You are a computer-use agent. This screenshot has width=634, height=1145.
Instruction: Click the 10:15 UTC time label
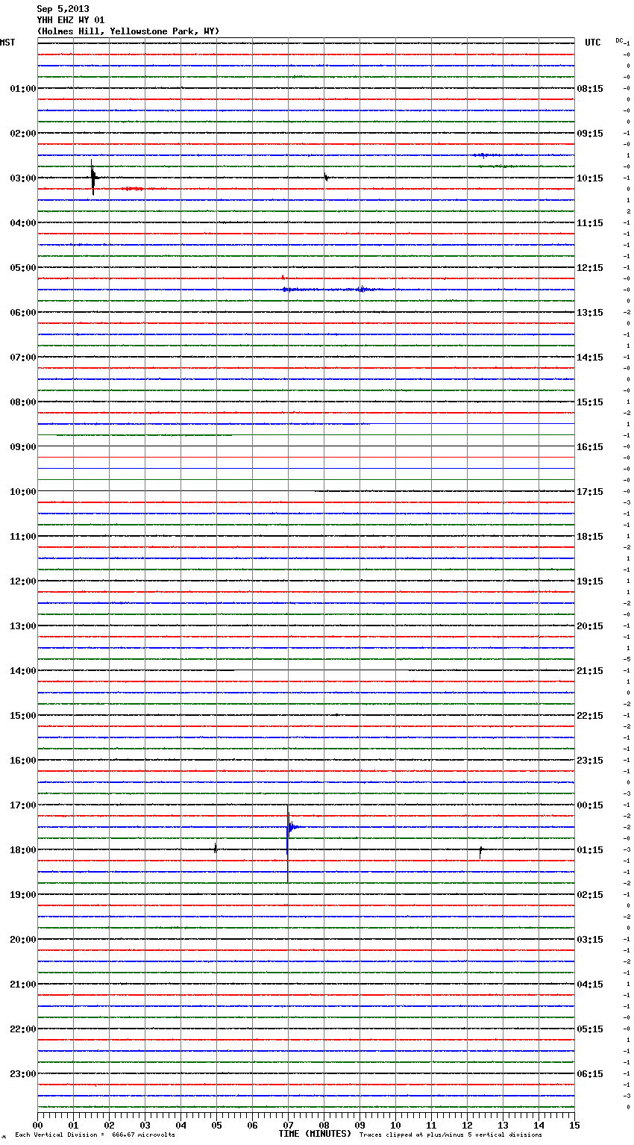(590, 178)
